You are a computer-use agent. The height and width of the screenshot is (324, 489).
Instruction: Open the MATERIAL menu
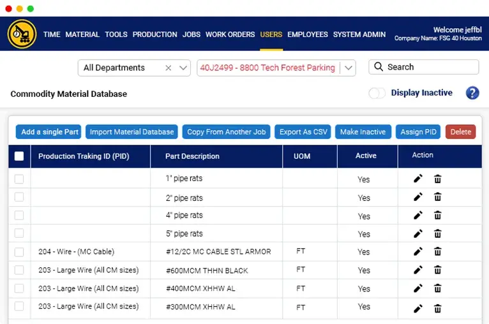(82, 34)
